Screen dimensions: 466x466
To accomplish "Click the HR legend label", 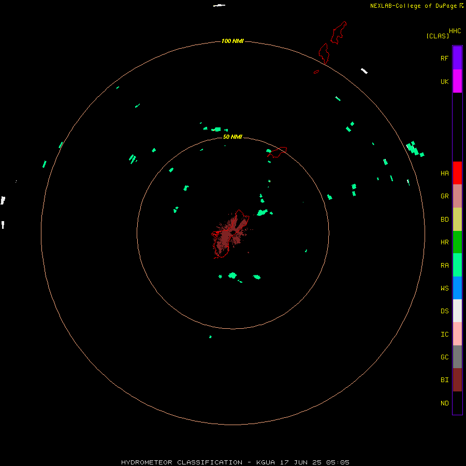I will tap(444, 242).
